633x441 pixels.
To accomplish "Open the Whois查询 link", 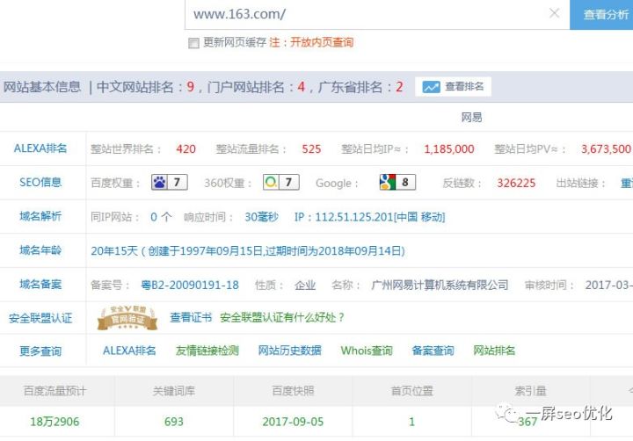I will coord(367,351).
